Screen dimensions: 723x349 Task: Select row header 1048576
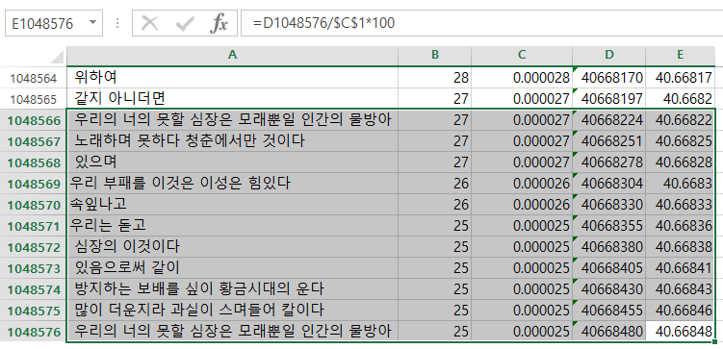tap(33, 332)
